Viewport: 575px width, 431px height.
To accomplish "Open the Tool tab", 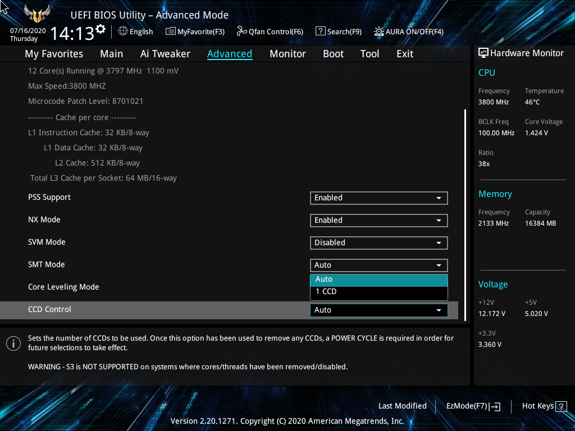I will [369, 54].
